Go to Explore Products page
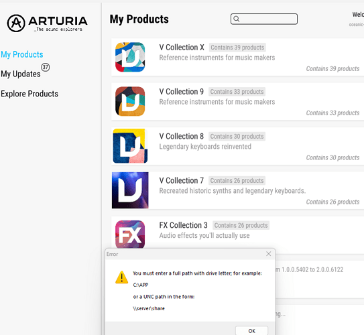Image resolution: width=364 pixels, height=335 pixels. pyautogui.click(x=29, y=94)
